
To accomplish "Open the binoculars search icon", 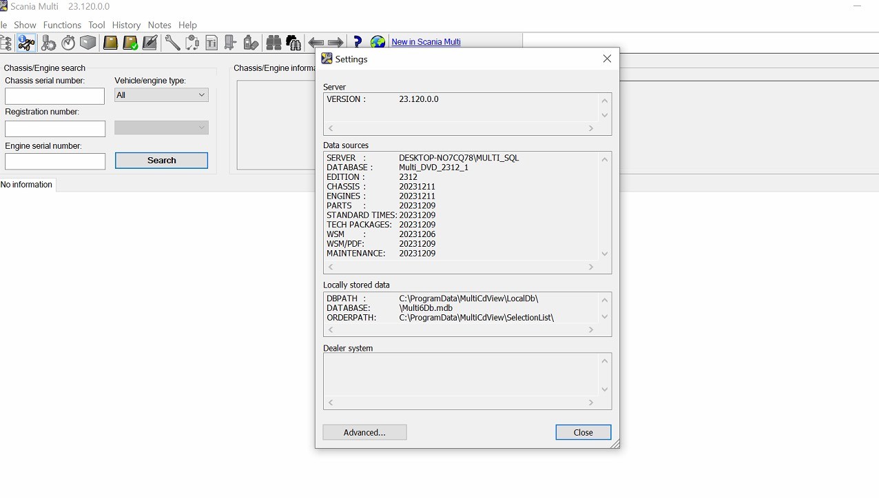I will (x=273, y=43).
